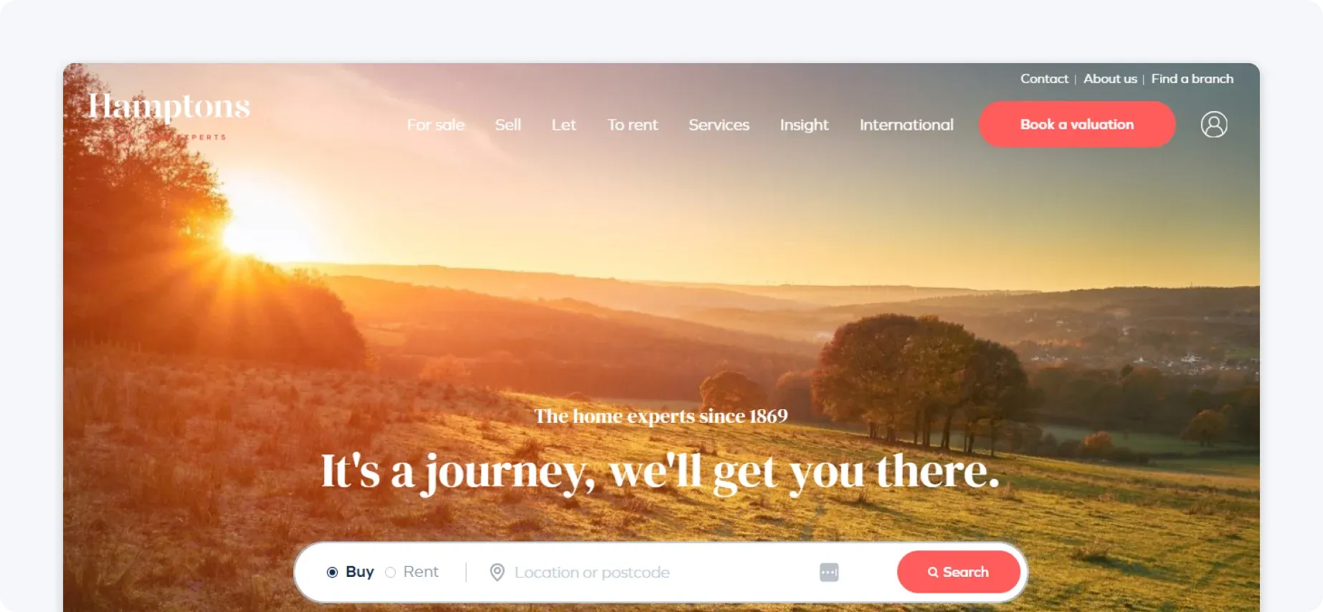Image resolution: width=1323 pixels, height=612 pixels.
Task: Select the Rent radio button
Action: pyautogui.click(x=390, y=572)
